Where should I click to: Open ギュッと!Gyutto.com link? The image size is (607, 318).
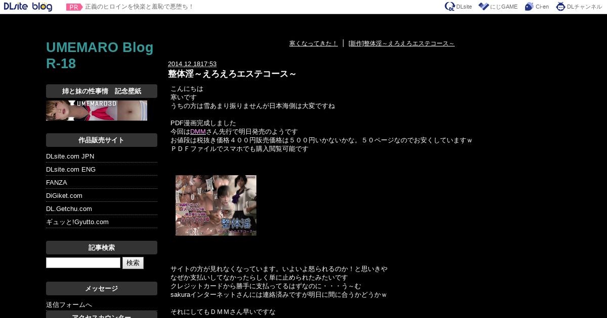tap(77, 222)
